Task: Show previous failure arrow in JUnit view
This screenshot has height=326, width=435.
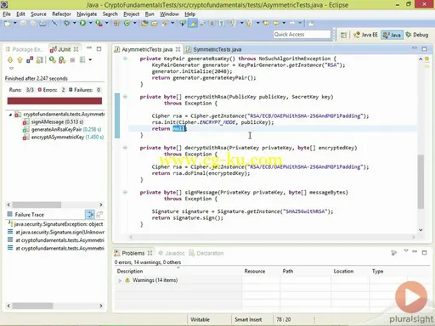Action: click(x=20, y=59)
